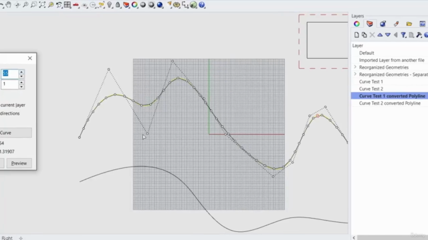
Task: Expand Reorganized Geometries - Separate layer
Action: 355,74
